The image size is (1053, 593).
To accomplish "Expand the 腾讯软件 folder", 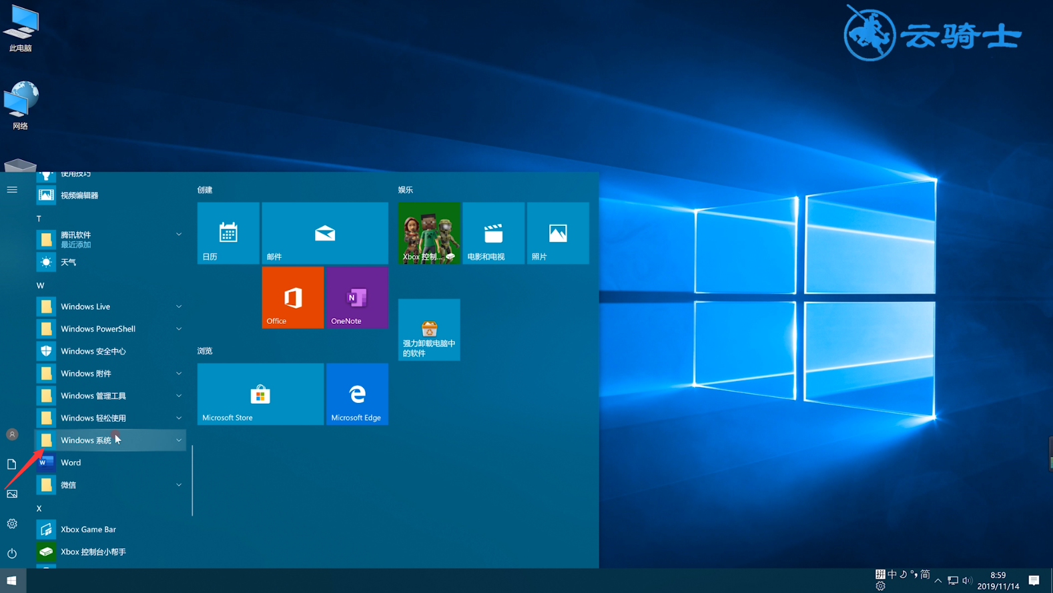I will click(110, 239).
